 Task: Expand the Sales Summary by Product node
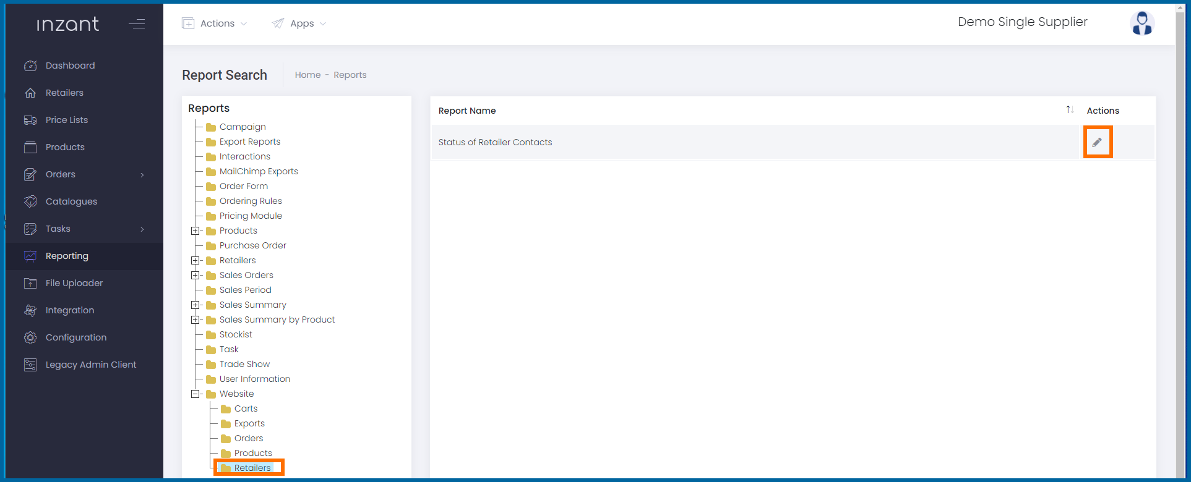[196, 320]
